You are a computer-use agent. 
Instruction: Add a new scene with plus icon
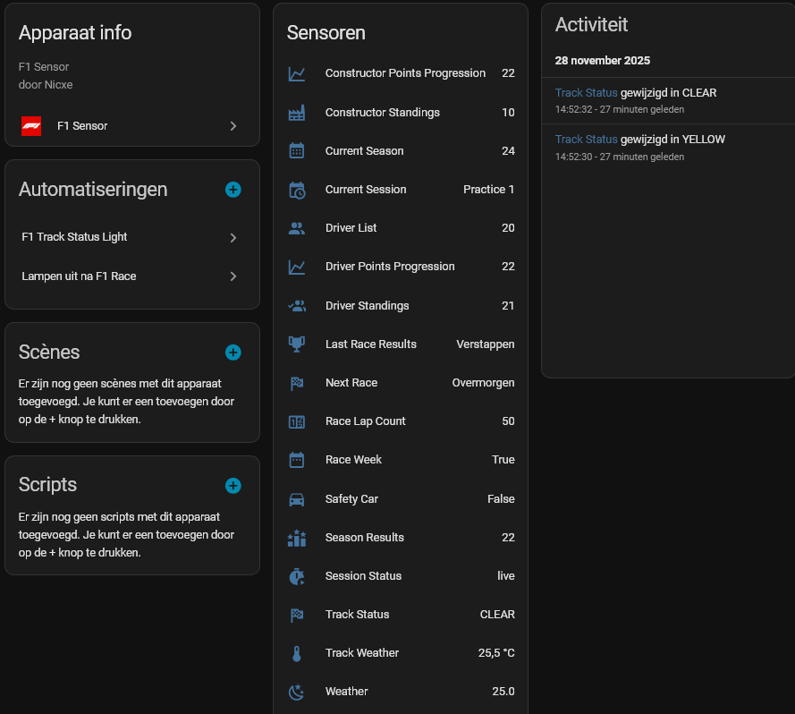point(233,353)
